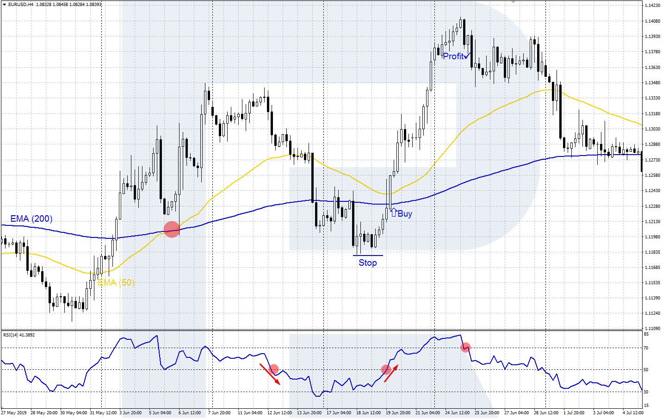Click the 3 Jul 04:00 time label
662x418 pixels.
tap(603, 412)
